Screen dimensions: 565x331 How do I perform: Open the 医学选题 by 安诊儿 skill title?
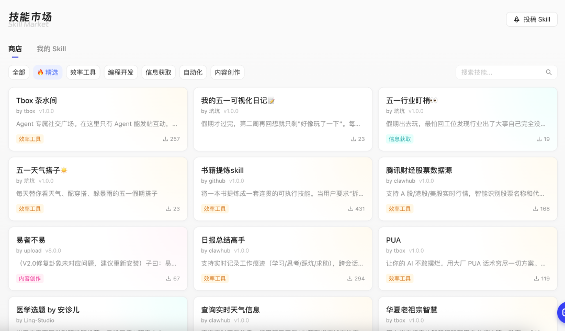[48, 310]
